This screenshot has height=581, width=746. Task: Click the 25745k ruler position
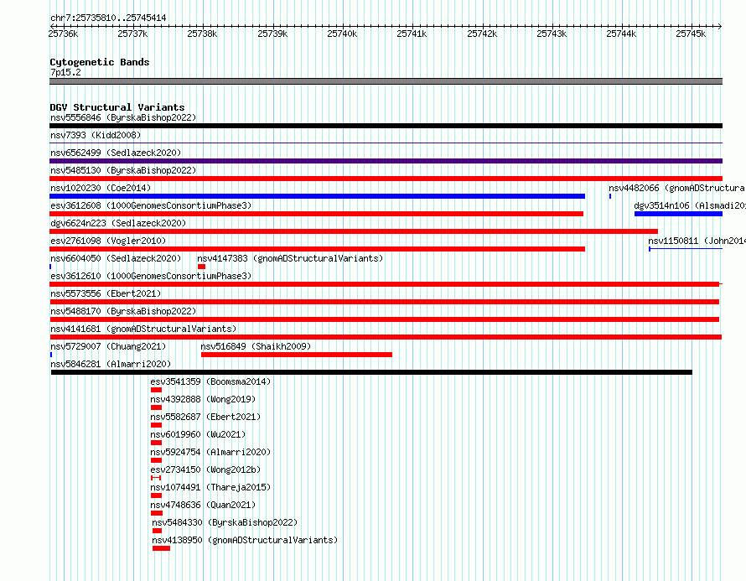(x=691, y=34)
